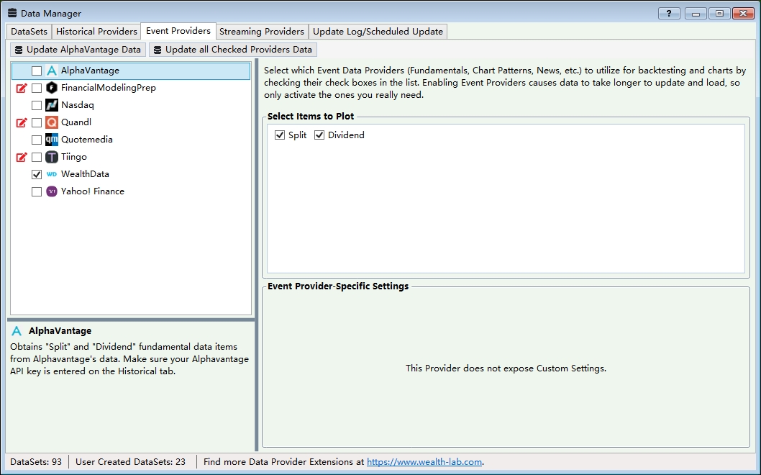Enable the Quotemedia provider checkbox
761x475 pixels.
37,140
